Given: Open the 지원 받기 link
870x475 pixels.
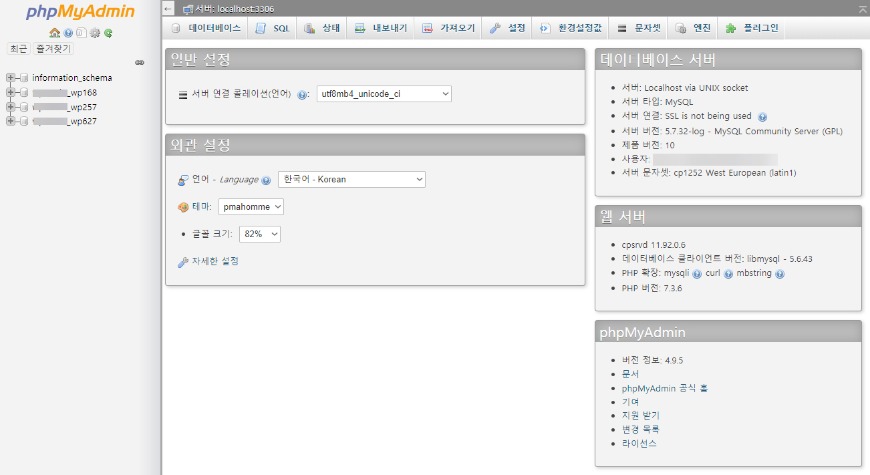Looking at the screenshot, I should pos(641,416).
